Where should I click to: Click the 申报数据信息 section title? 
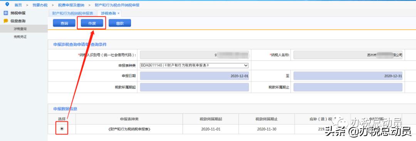[x=65, y=109]
